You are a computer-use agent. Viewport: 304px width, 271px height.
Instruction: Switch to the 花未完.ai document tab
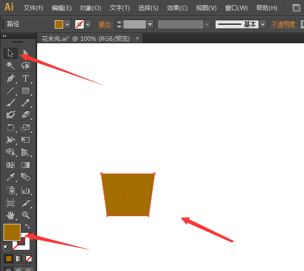85,39
